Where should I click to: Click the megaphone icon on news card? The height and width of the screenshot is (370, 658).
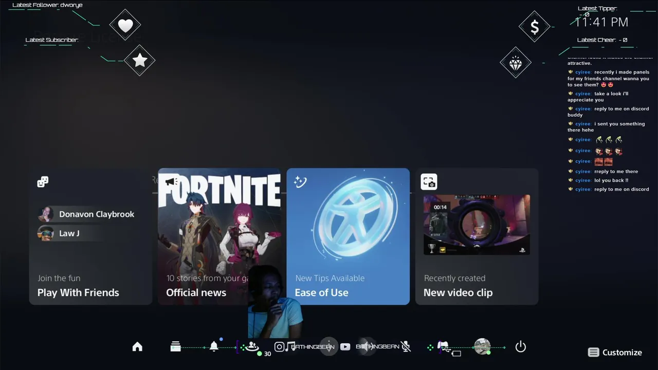[171, 181]
